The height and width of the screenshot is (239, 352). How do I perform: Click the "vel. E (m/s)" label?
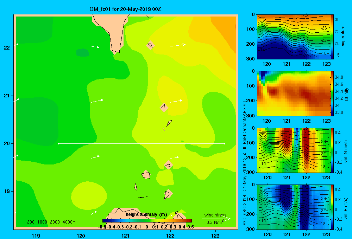pos(346,208)
